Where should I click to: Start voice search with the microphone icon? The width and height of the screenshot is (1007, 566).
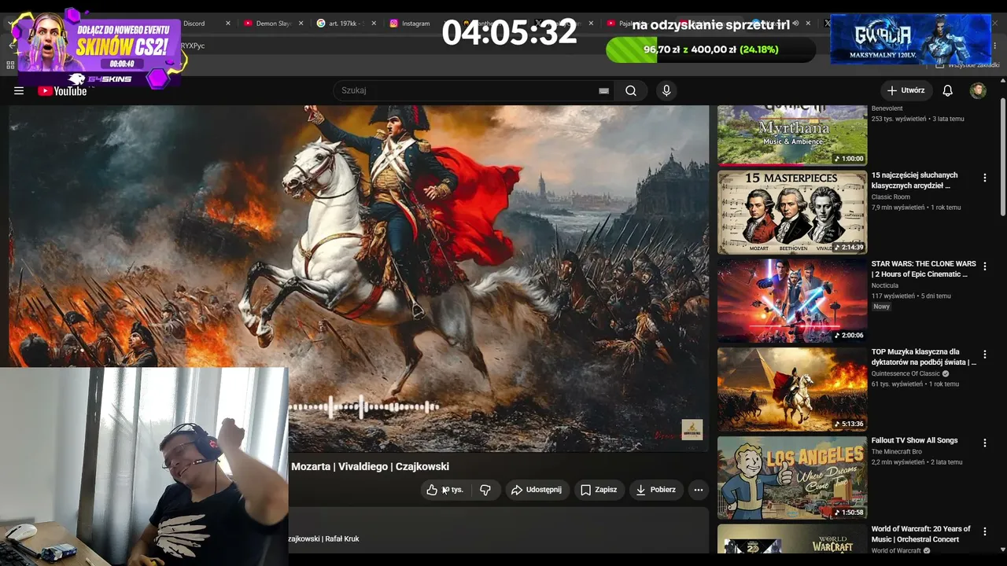coord(666,90)
